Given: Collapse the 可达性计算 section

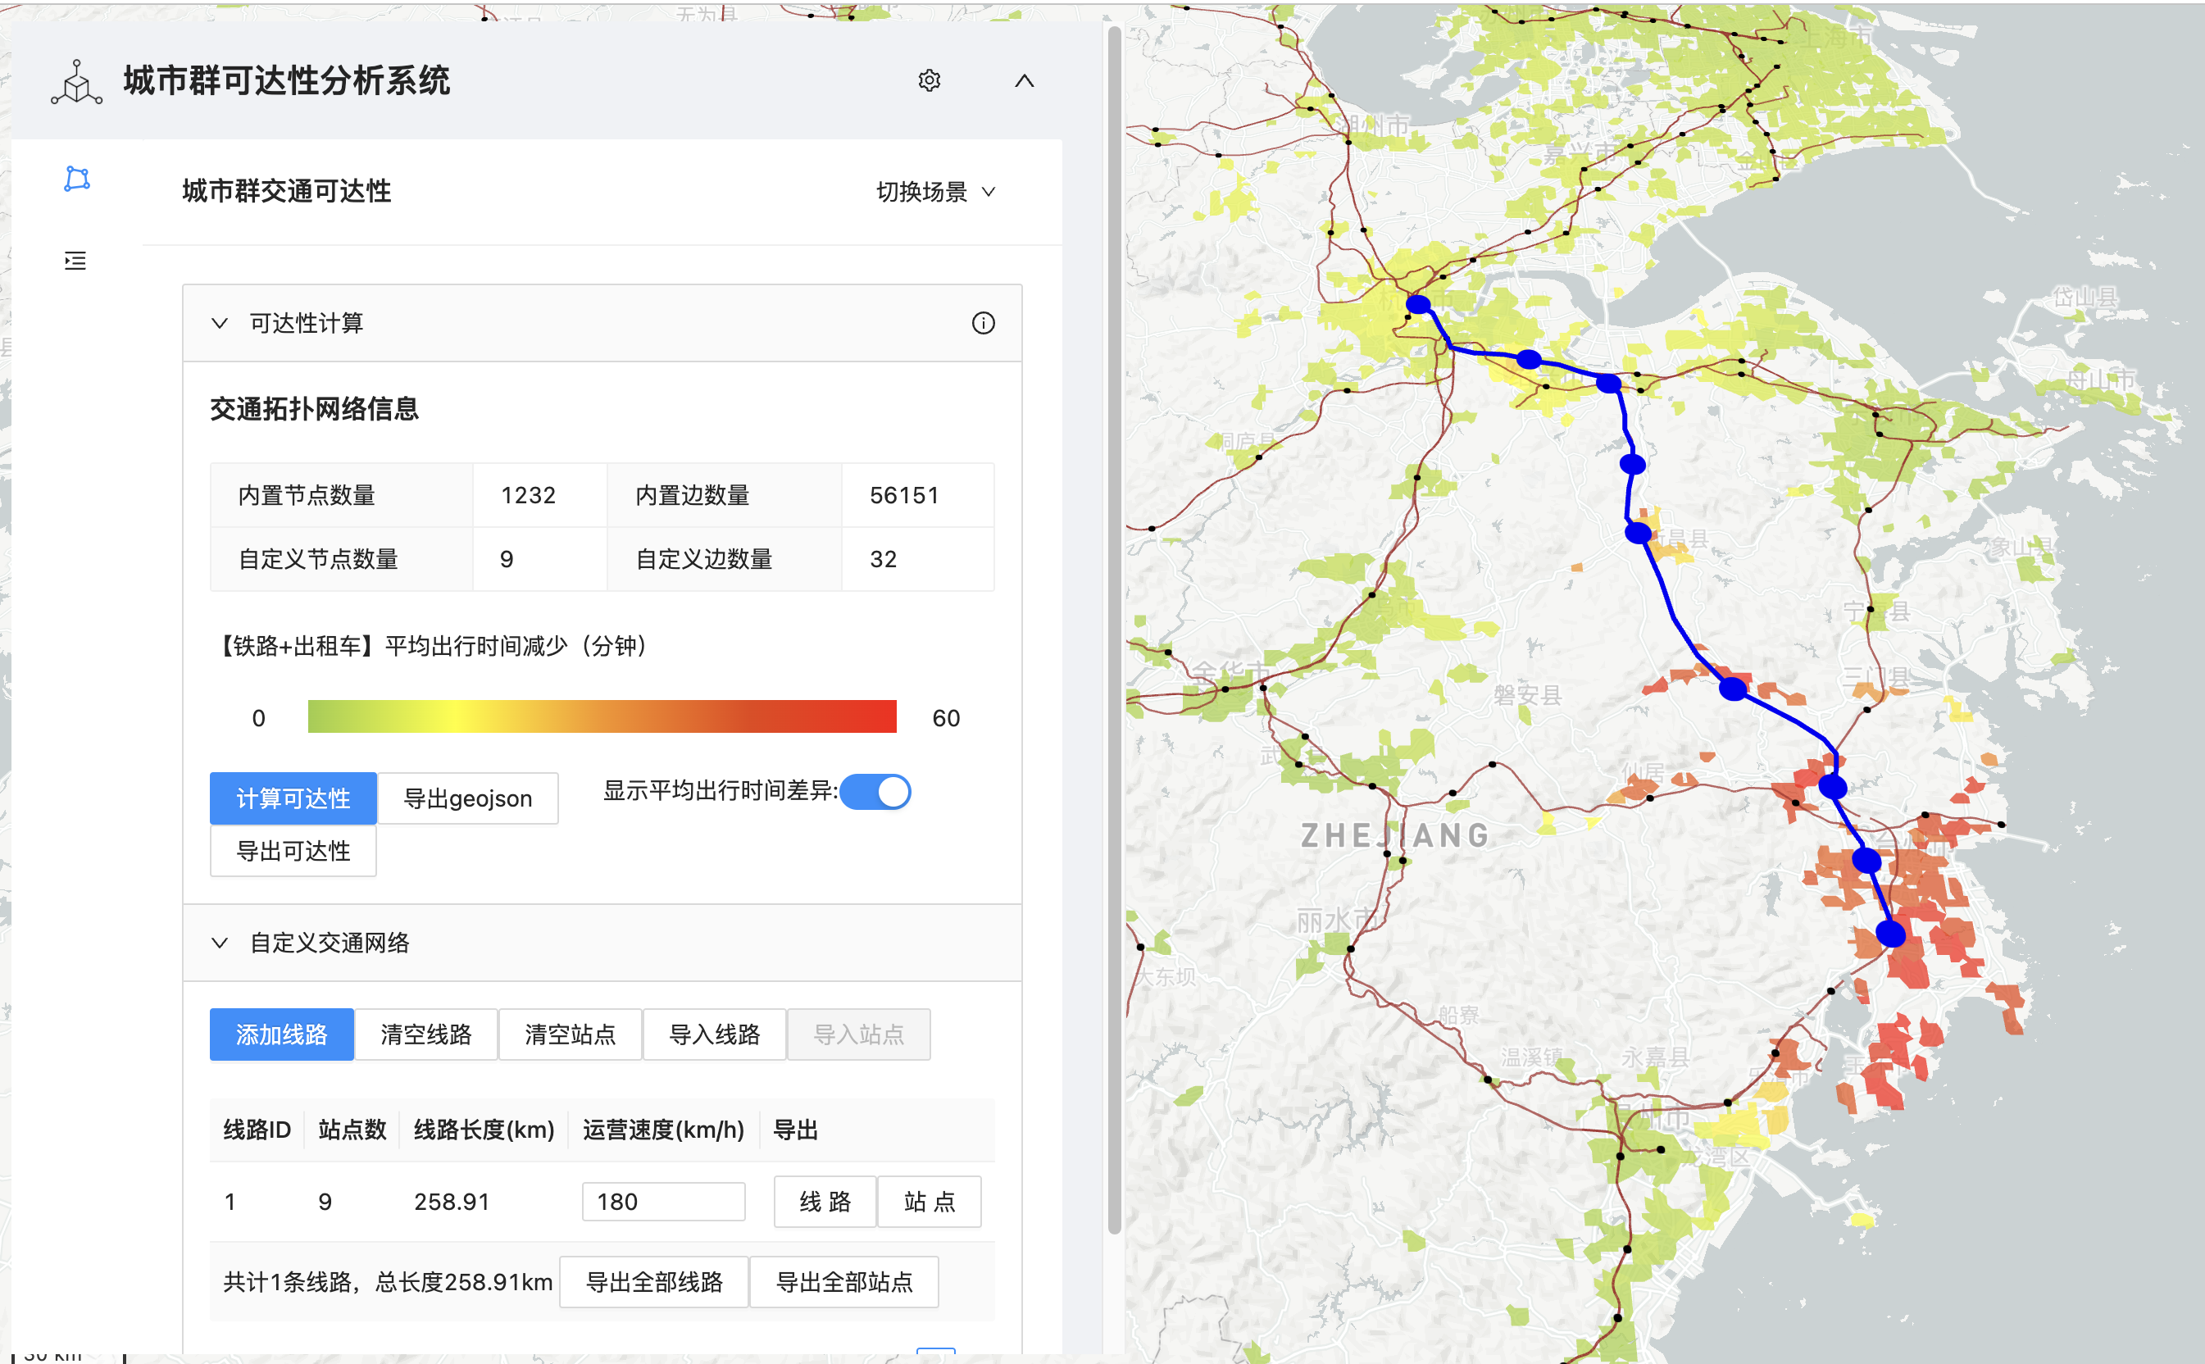Looking at the screenshot, I should click(219, 323).
